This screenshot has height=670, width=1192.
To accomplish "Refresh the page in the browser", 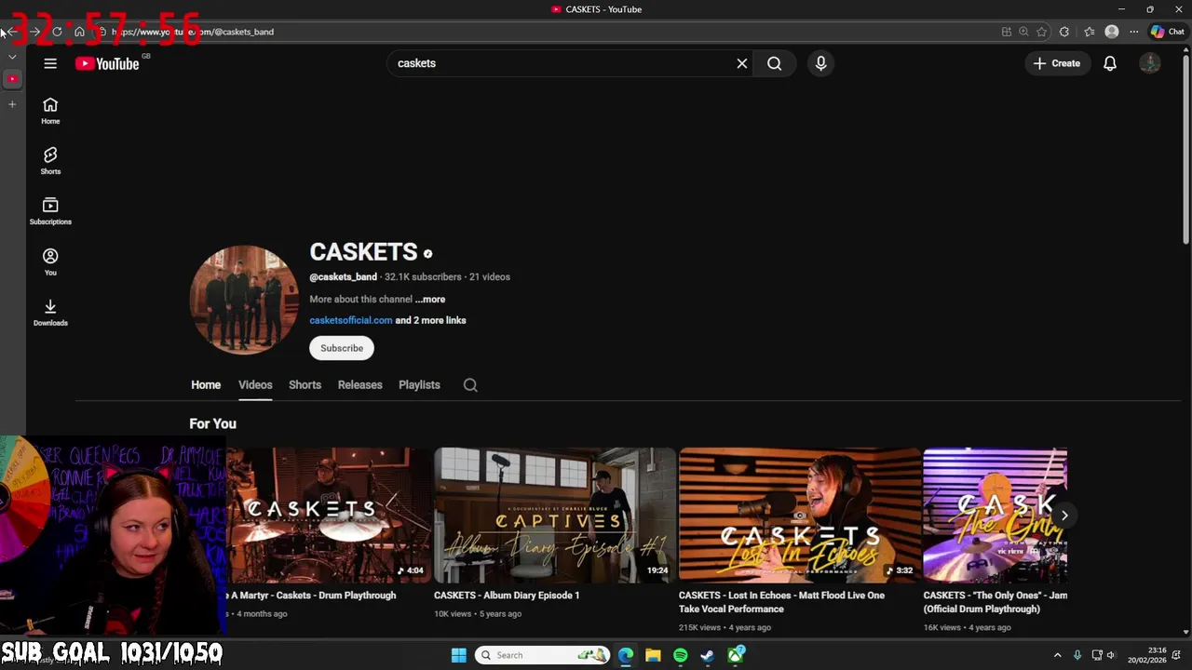I will tap(57, 32).
